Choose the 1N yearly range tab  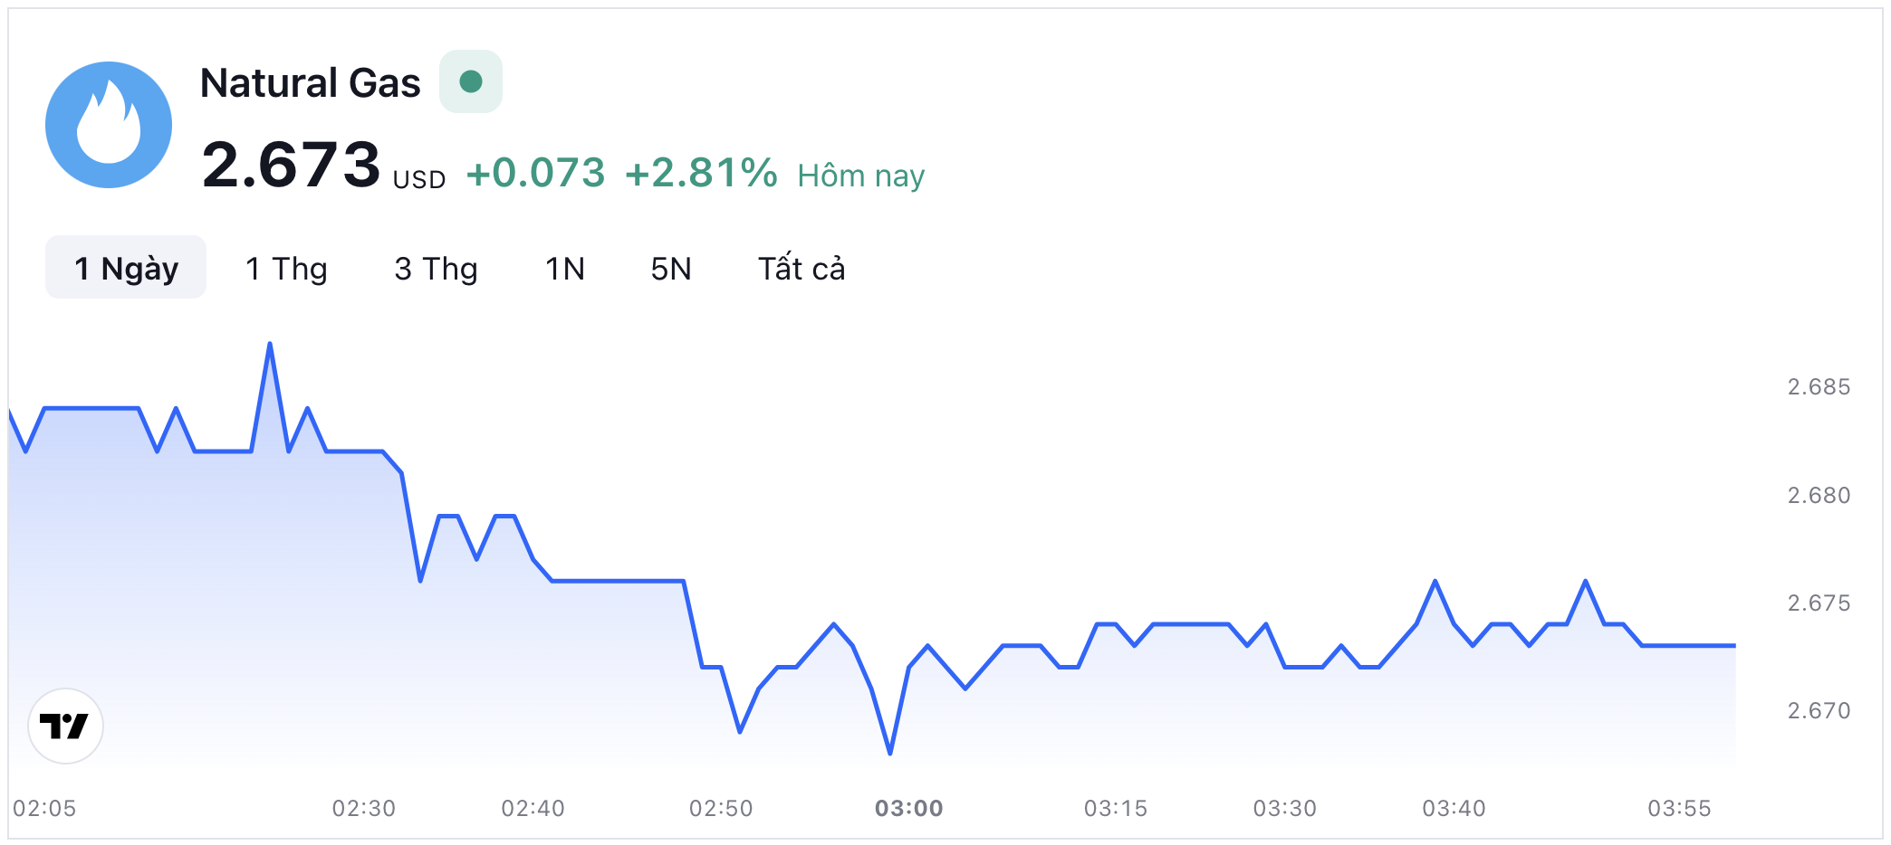564,269
